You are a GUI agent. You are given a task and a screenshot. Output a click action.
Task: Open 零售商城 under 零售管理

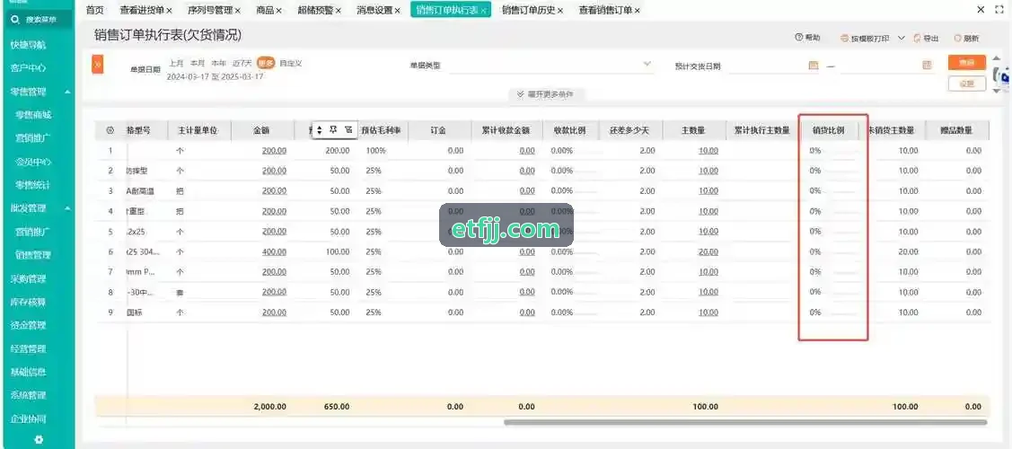(33, 115)
